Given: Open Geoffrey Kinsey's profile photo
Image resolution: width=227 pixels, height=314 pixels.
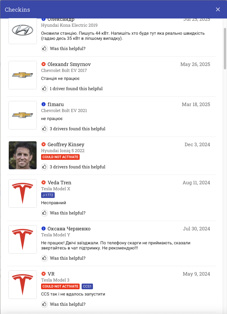Looking at the screenshot, I should 23,155.
